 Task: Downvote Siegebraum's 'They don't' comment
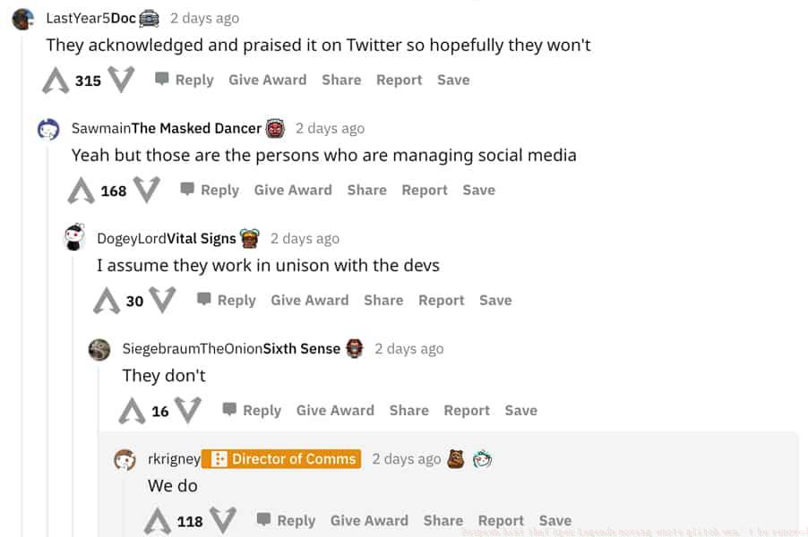point(188,411)
